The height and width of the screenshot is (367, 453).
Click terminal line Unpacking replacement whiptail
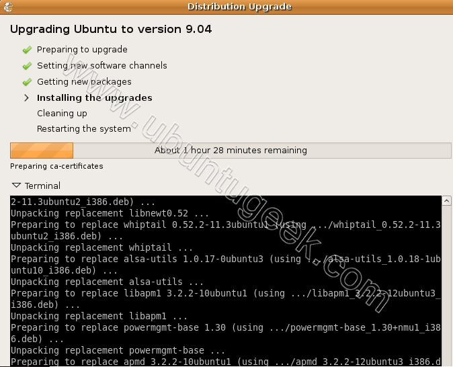click(x=101, y=247)
